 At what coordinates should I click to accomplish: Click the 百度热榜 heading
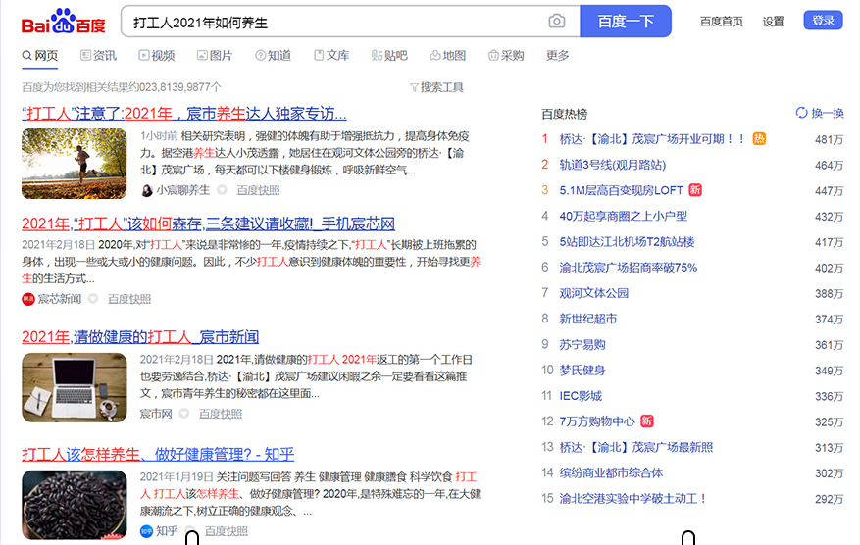point(565,114)
